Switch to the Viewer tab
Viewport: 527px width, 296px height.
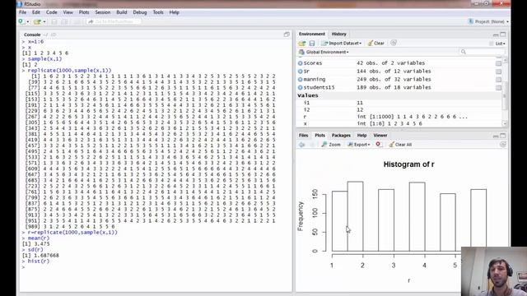(x=380, y=135)
